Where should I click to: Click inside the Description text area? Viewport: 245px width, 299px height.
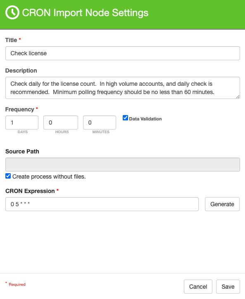click(x=123, y=88)
